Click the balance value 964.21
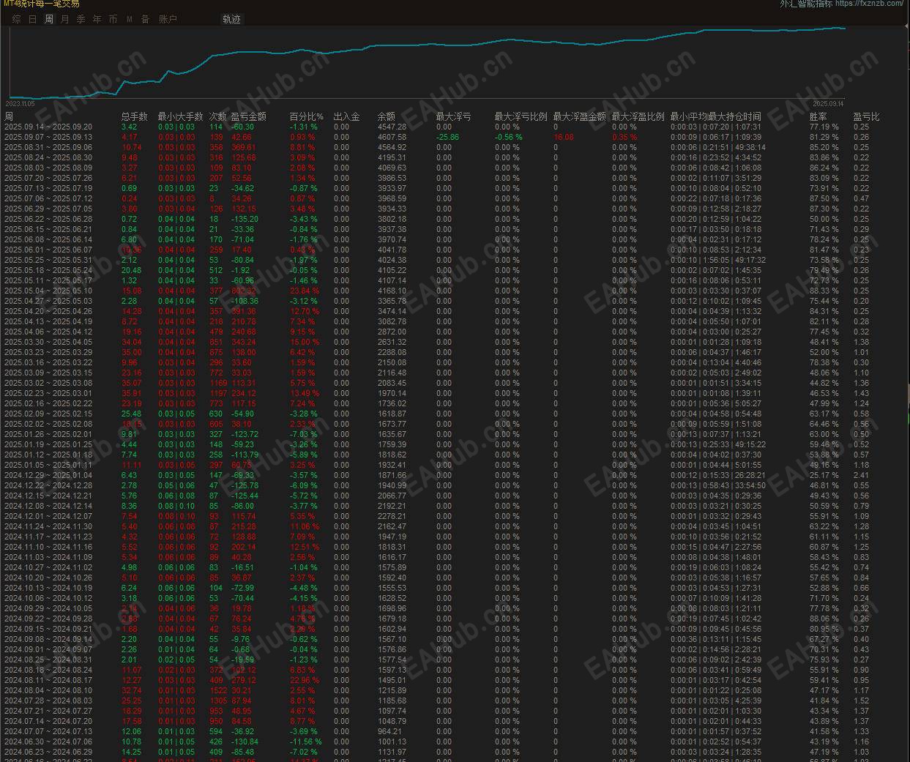The width and height of the screenshot is (910, 762). (389, 731)
